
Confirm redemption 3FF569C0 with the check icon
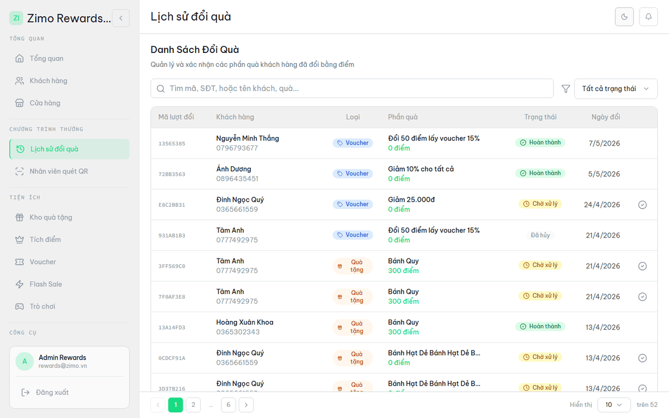[x=642, y=266]
